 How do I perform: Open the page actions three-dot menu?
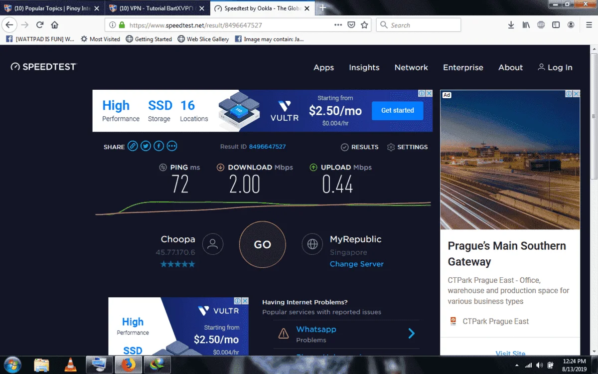coord(338,25)
